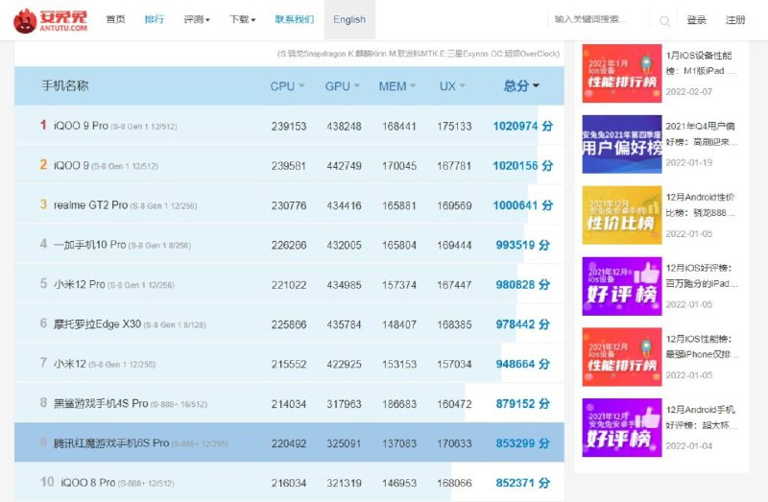Click the AnTuTu logo
This screenshot has width=768, height=502.
click(50, 20)
